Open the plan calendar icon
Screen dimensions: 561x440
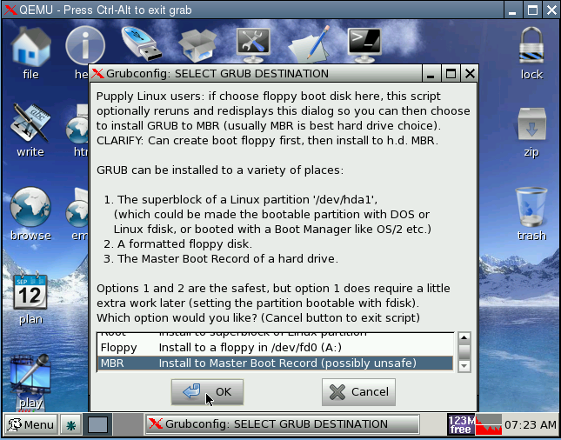(x=30, y=291)
